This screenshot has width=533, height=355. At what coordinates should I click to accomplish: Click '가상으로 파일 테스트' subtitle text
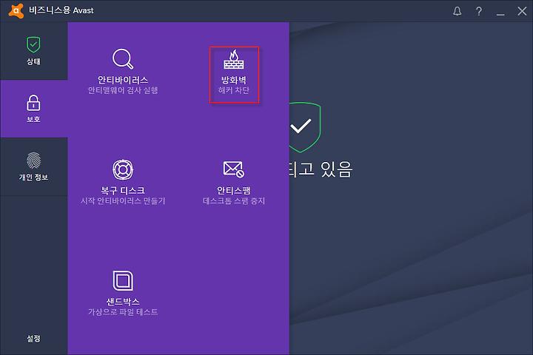(123, 312)
